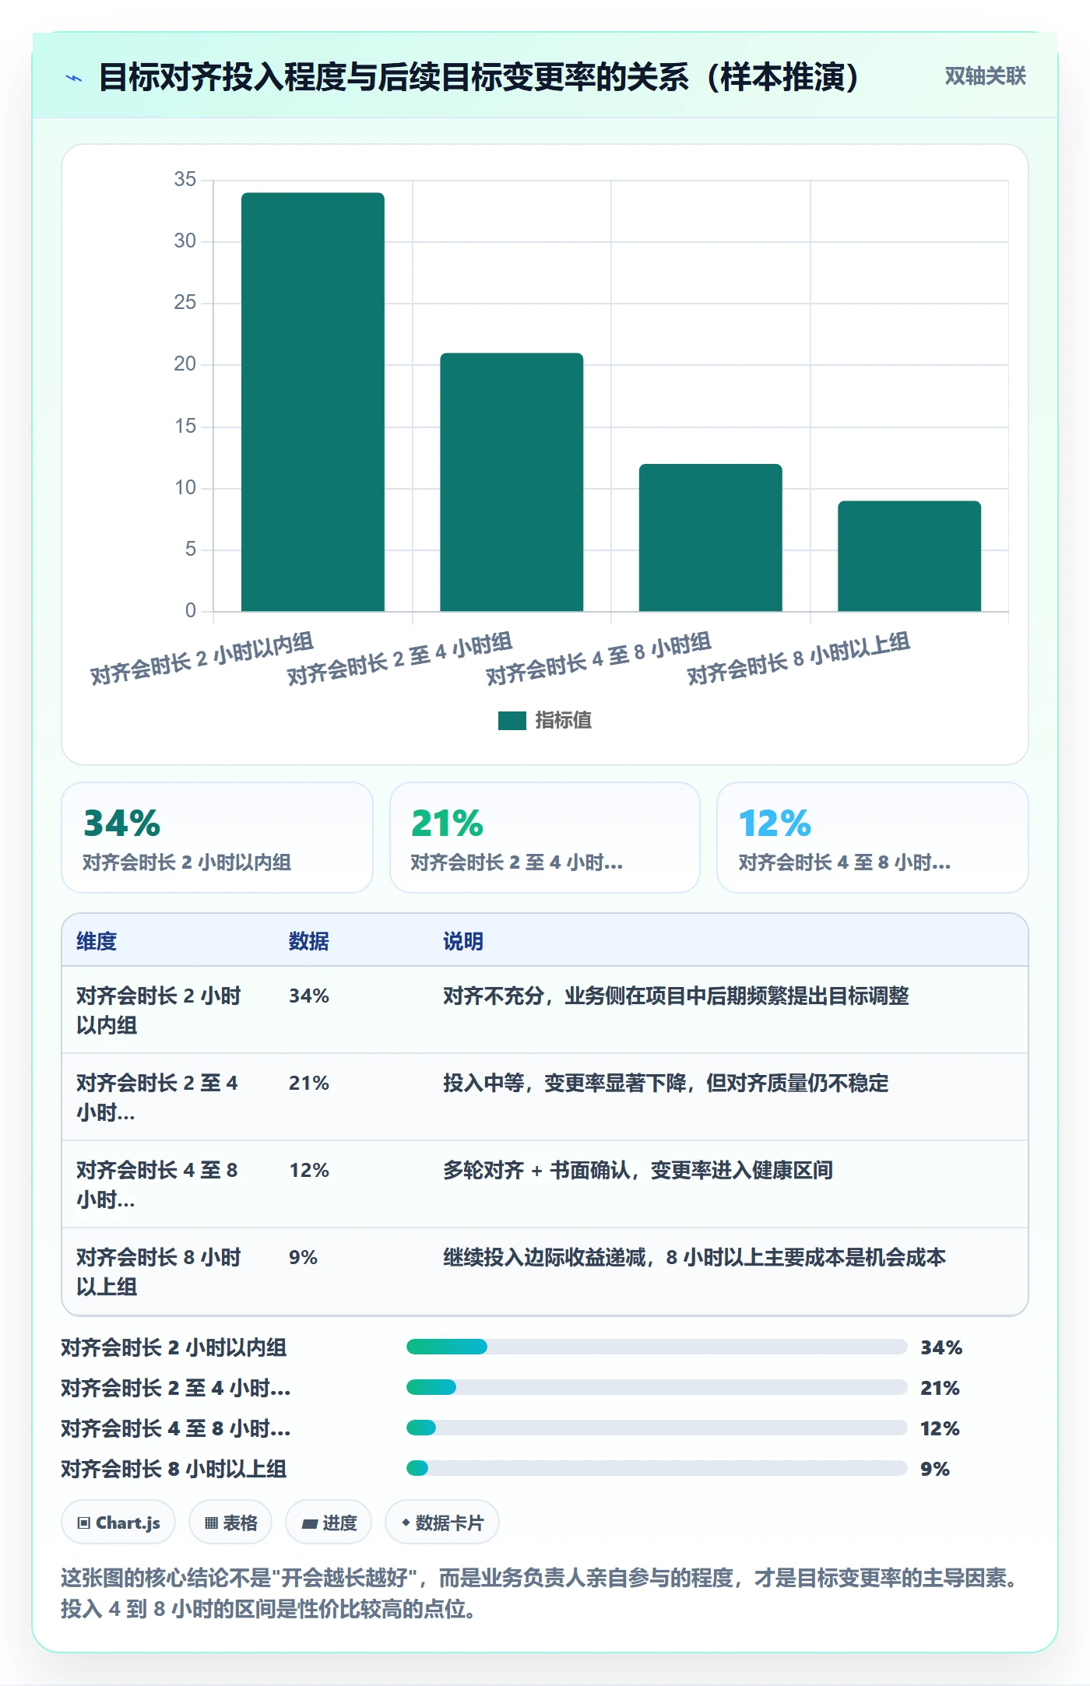Click the 34% progress bar

pos(657,1347)
